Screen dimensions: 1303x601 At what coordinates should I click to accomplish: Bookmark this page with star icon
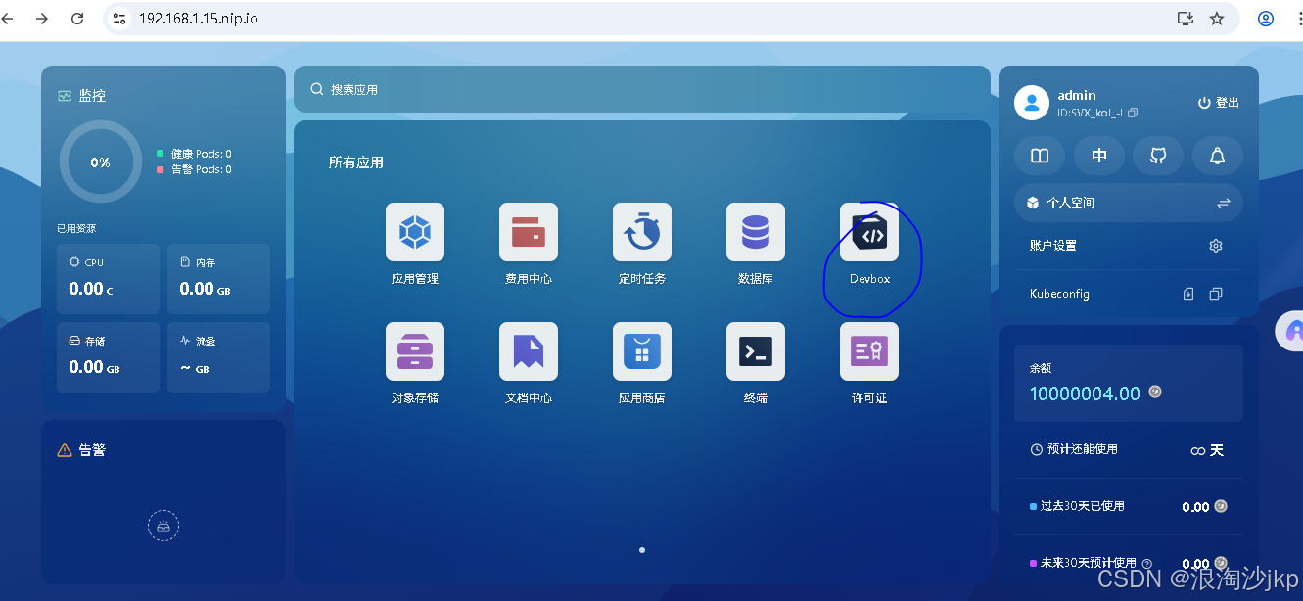(1217, 19)
